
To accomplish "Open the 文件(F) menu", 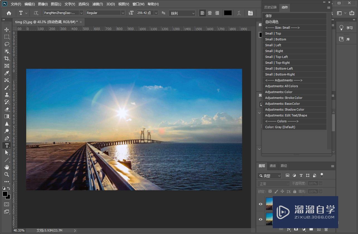I will click(16, 4).
